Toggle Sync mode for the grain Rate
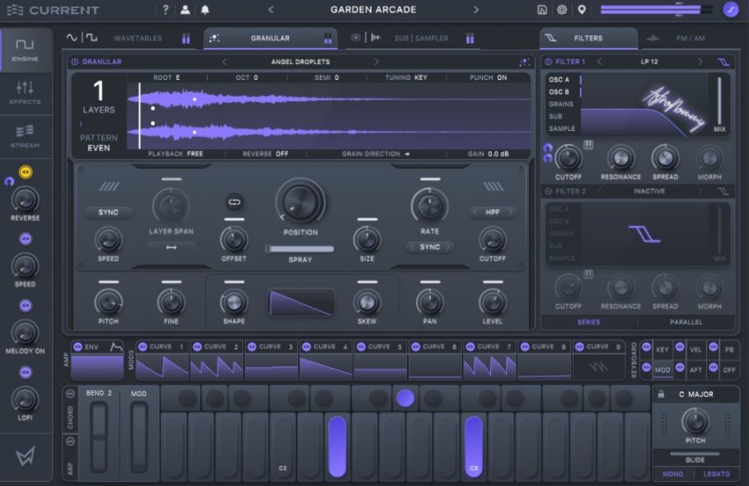This screenshot has width=749, height=486. click(429, 245)
